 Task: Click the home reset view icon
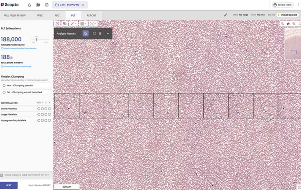(288, 24)
